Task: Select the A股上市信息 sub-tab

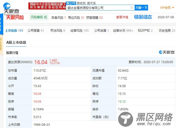Action: tap(16, 42)
